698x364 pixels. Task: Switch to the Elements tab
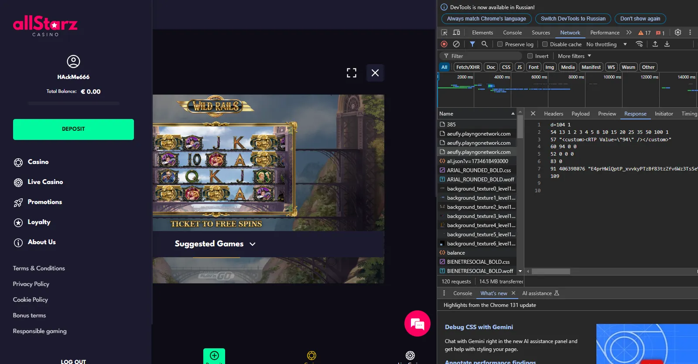(482, 33)
